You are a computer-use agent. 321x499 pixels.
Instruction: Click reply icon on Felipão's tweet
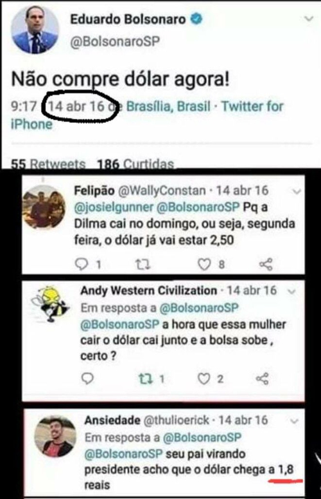coord(82,264)
